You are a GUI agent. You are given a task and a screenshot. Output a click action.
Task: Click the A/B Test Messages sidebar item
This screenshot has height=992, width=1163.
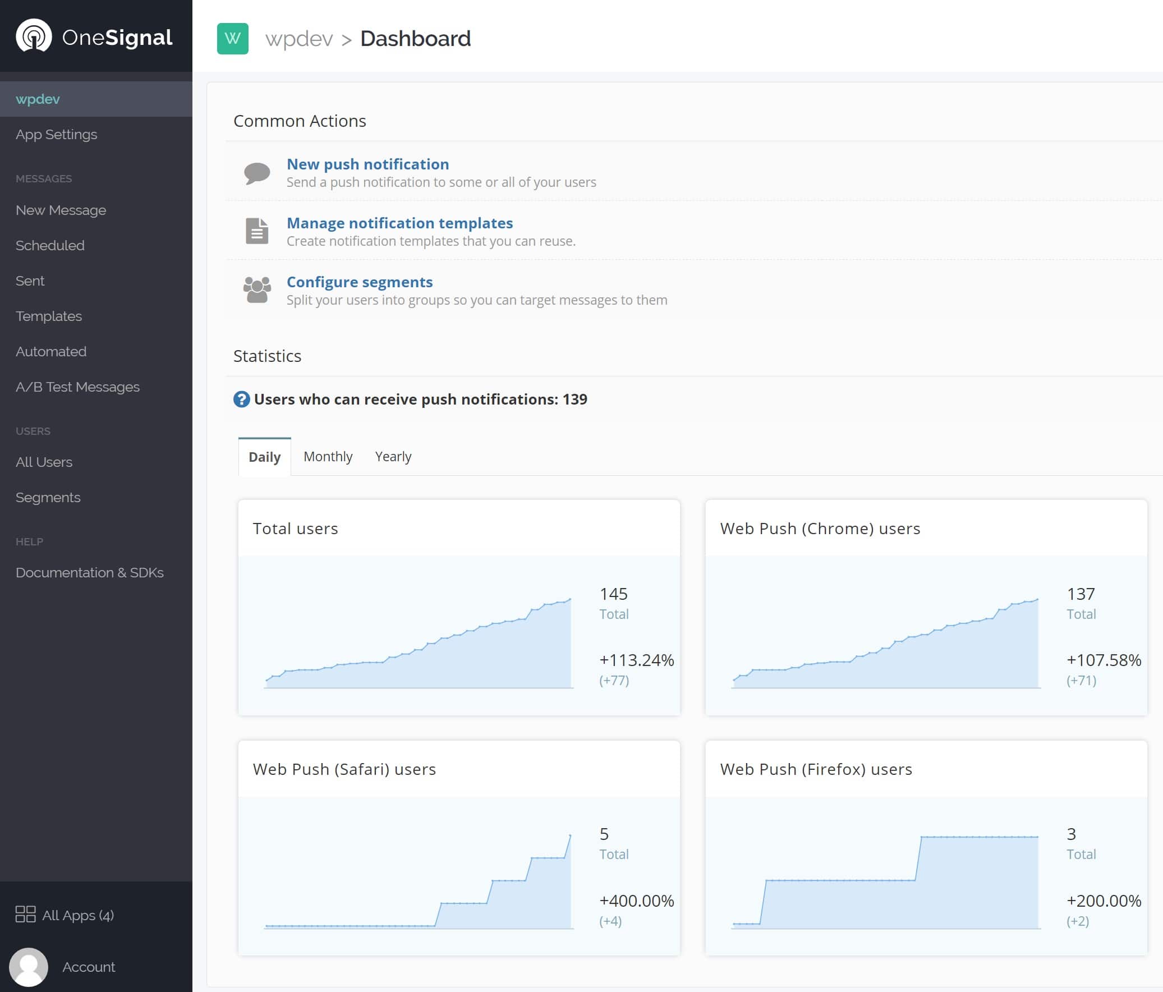(78, 386)
